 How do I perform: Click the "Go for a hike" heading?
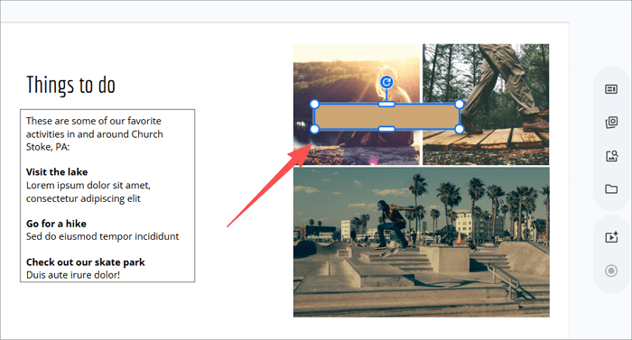click(x=56, y=224)
